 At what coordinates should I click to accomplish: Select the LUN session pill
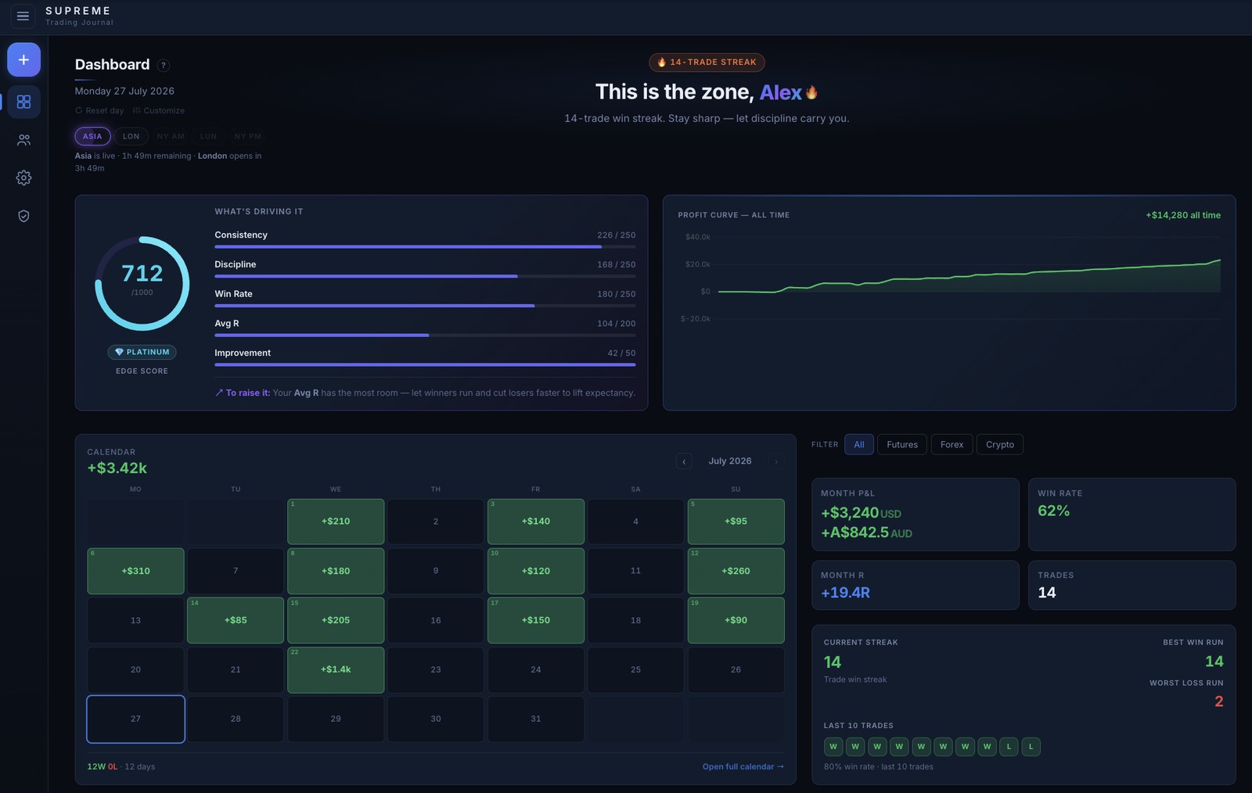(208, 136)
